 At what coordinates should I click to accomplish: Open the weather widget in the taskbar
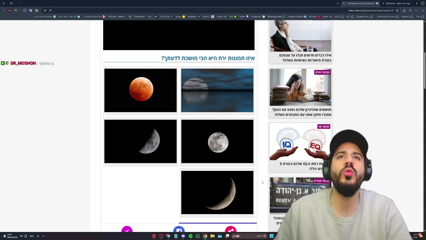click(x=417, y=236)
